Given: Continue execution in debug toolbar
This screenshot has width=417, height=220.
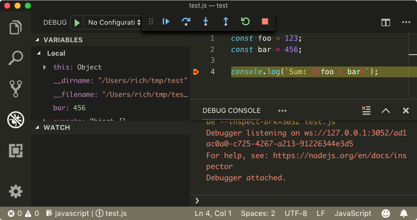Looking at the screenshot, I should click(x=166, y=22).
